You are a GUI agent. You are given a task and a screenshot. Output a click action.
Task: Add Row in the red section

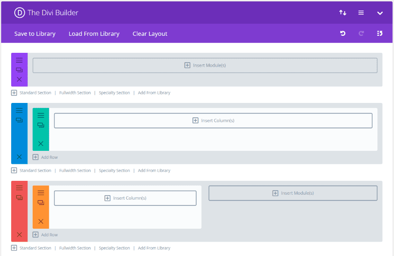point(49,235)
